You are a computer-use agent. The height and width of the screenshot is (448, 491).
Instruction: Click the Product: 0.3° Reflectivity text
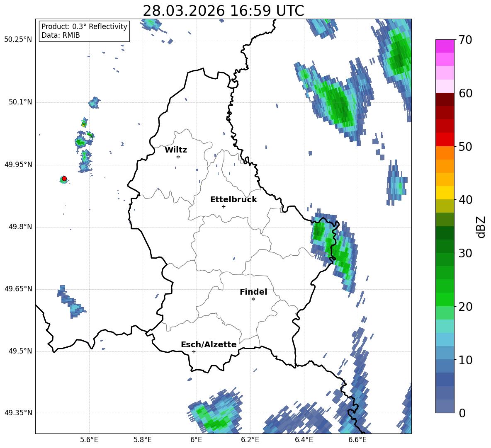[84, 26]
